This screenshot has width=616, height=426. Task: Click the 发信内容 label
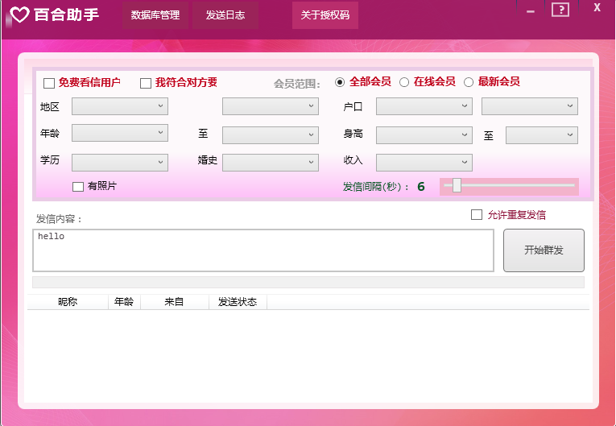pos(59,219)
